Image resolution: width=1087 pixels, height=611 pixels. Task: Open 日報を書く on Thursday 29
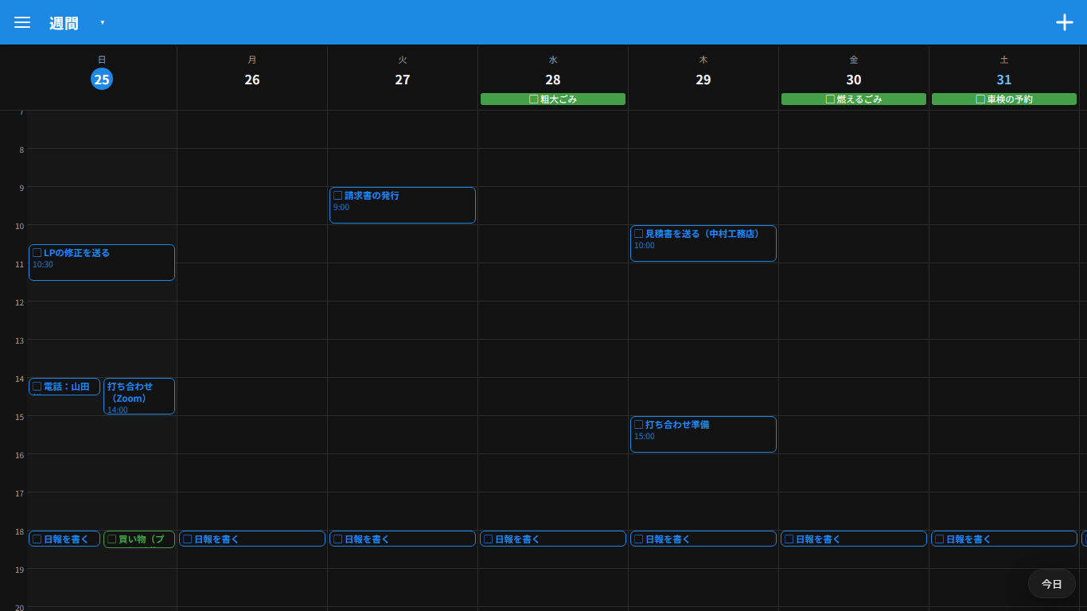(703, 539)
